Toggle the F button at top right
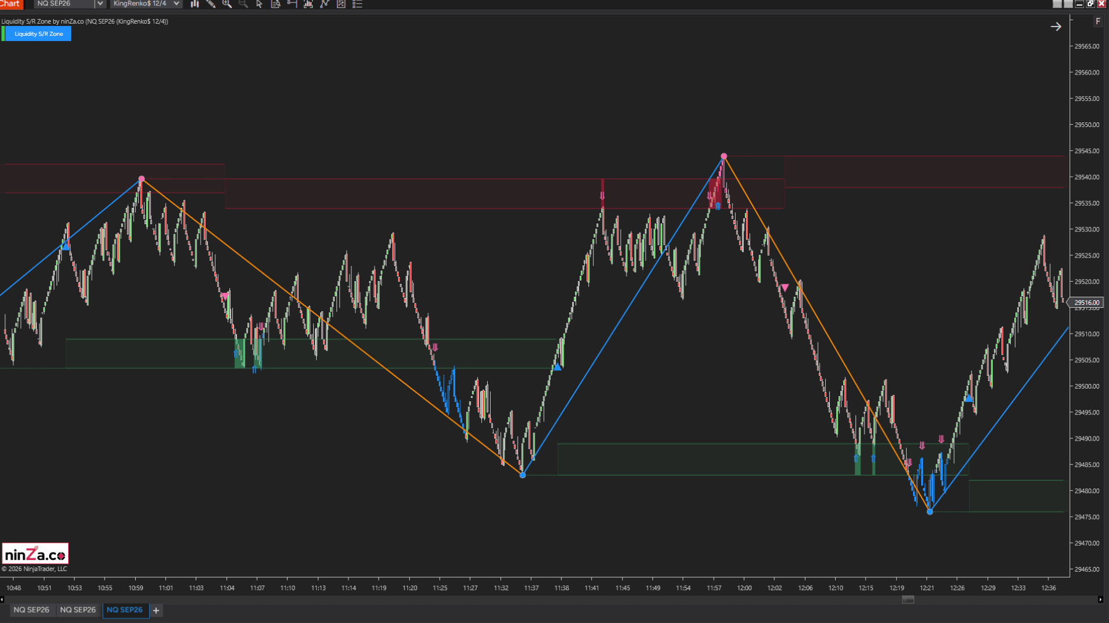This screenshot has width=1109, height=623. coord(1097,21)
